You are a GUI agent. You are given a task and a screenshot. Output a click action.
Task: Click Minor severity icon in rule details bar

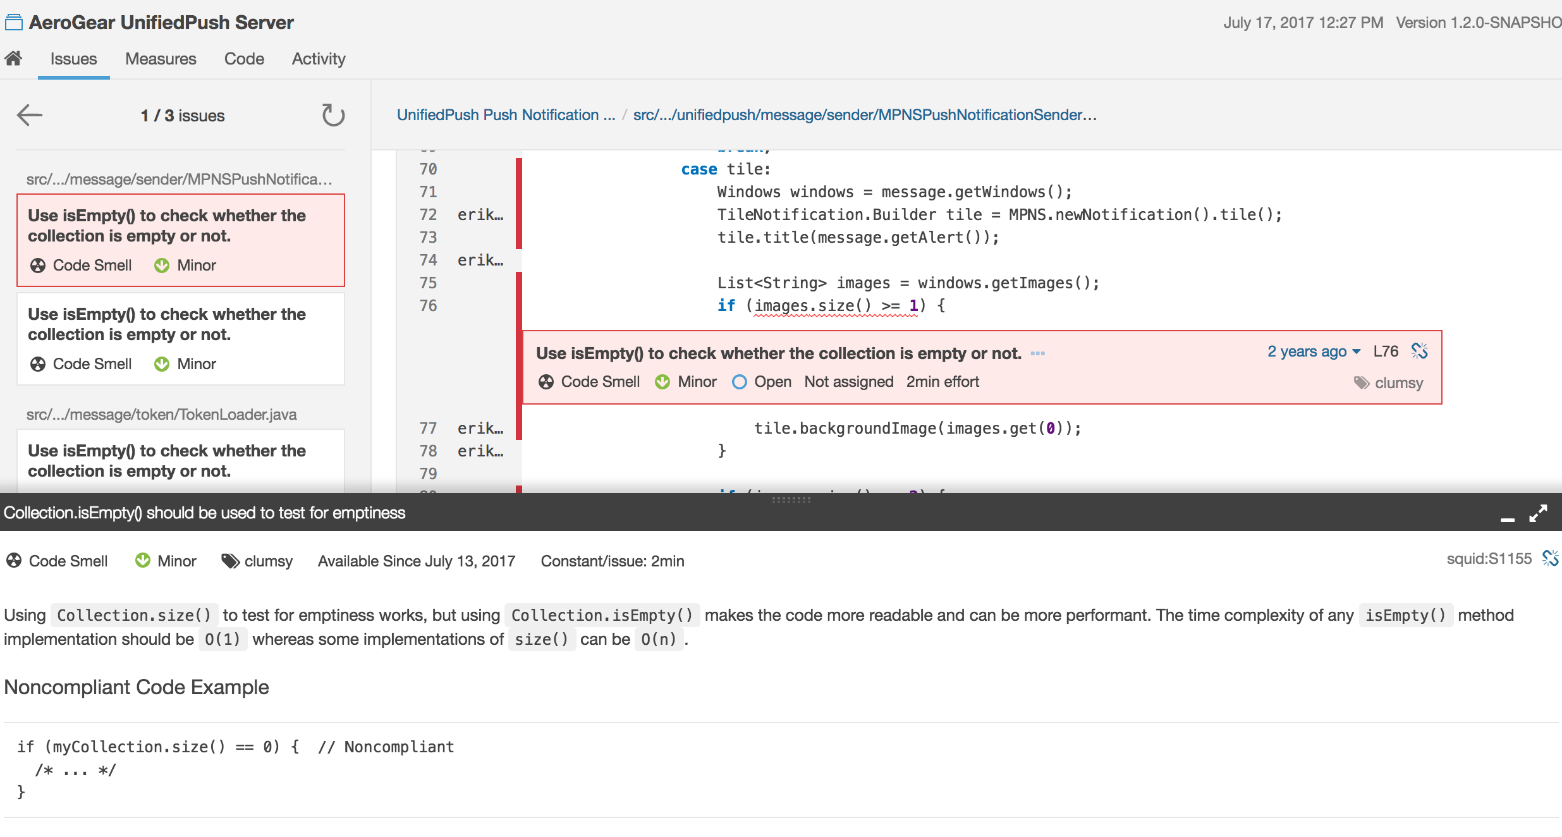(x=143, y=561)
